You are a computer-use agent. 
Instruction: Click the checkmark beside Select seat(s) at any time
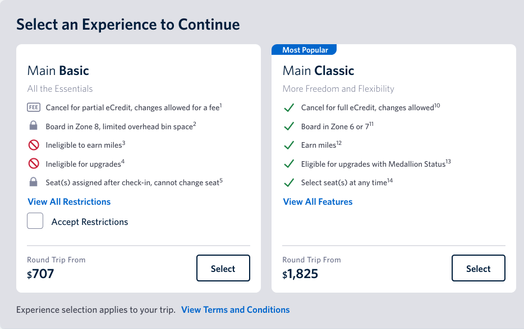point(289,182)
